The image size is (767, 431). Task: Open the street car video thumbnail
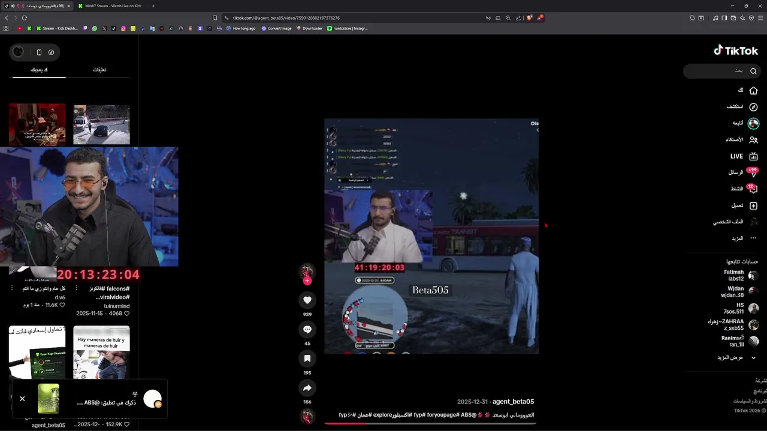[x=101, y=125]
